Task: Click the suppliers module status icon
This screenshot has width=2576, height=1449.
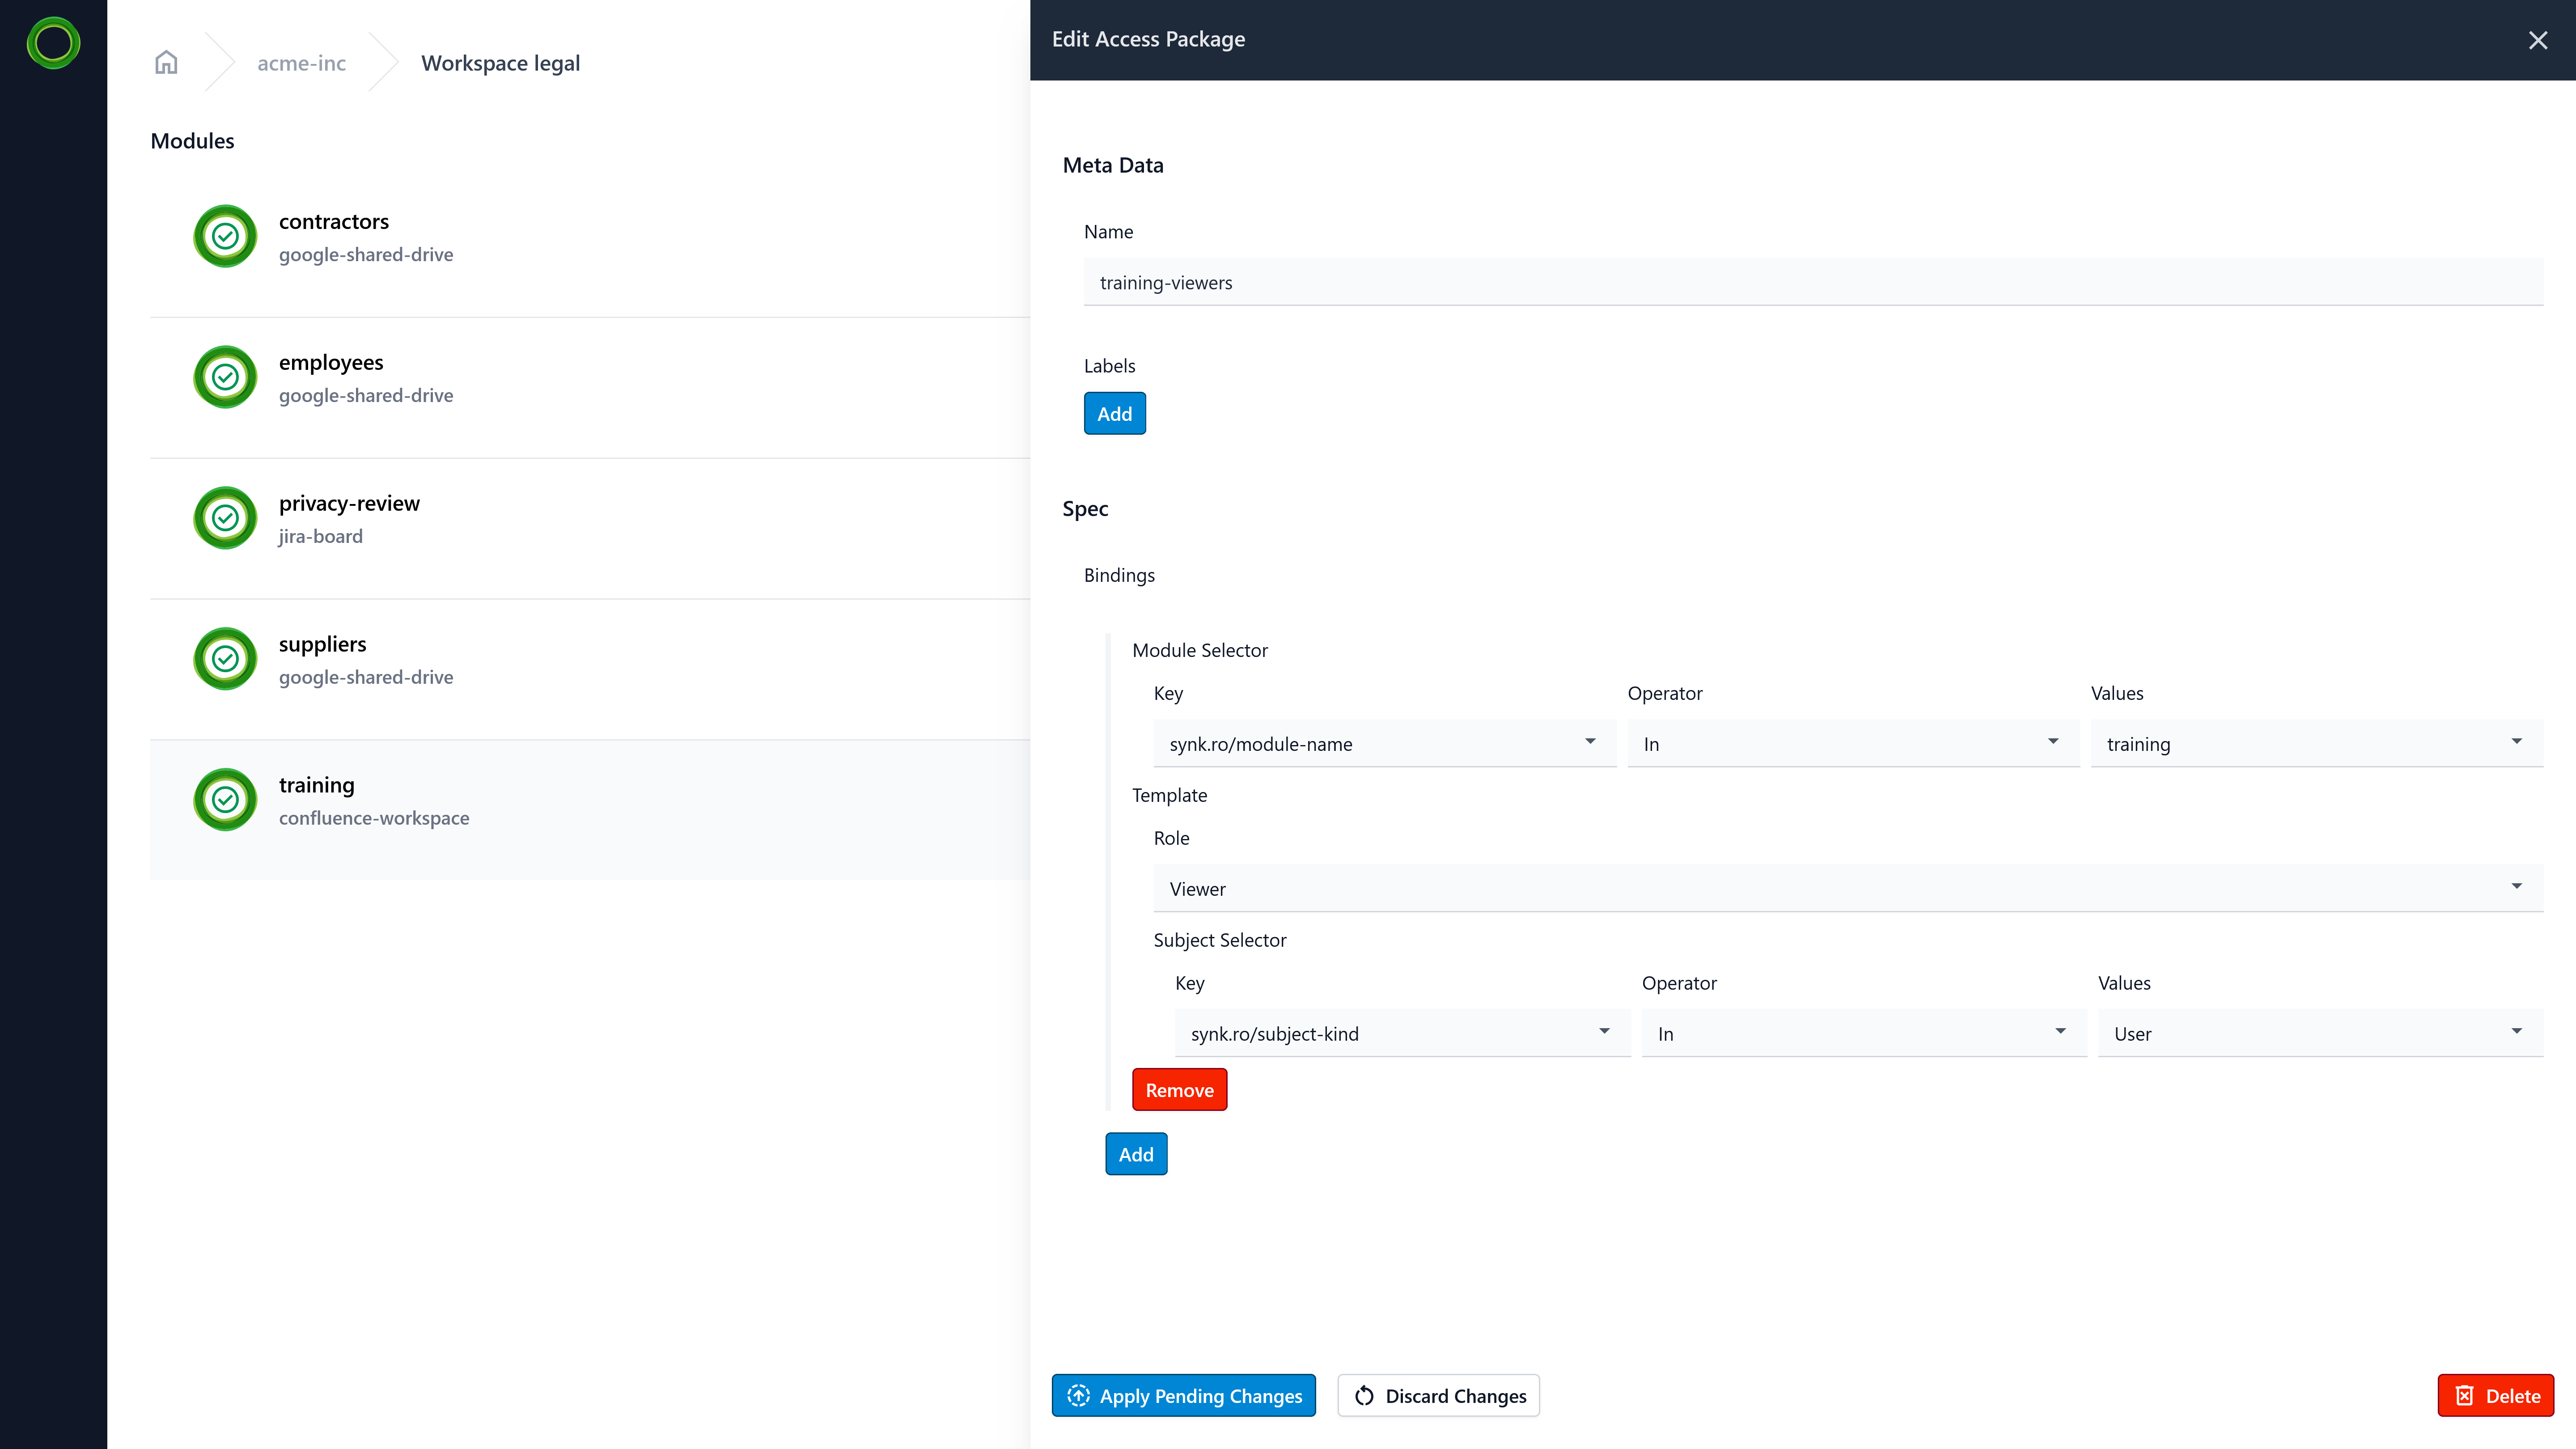Action: pos(225,659)
